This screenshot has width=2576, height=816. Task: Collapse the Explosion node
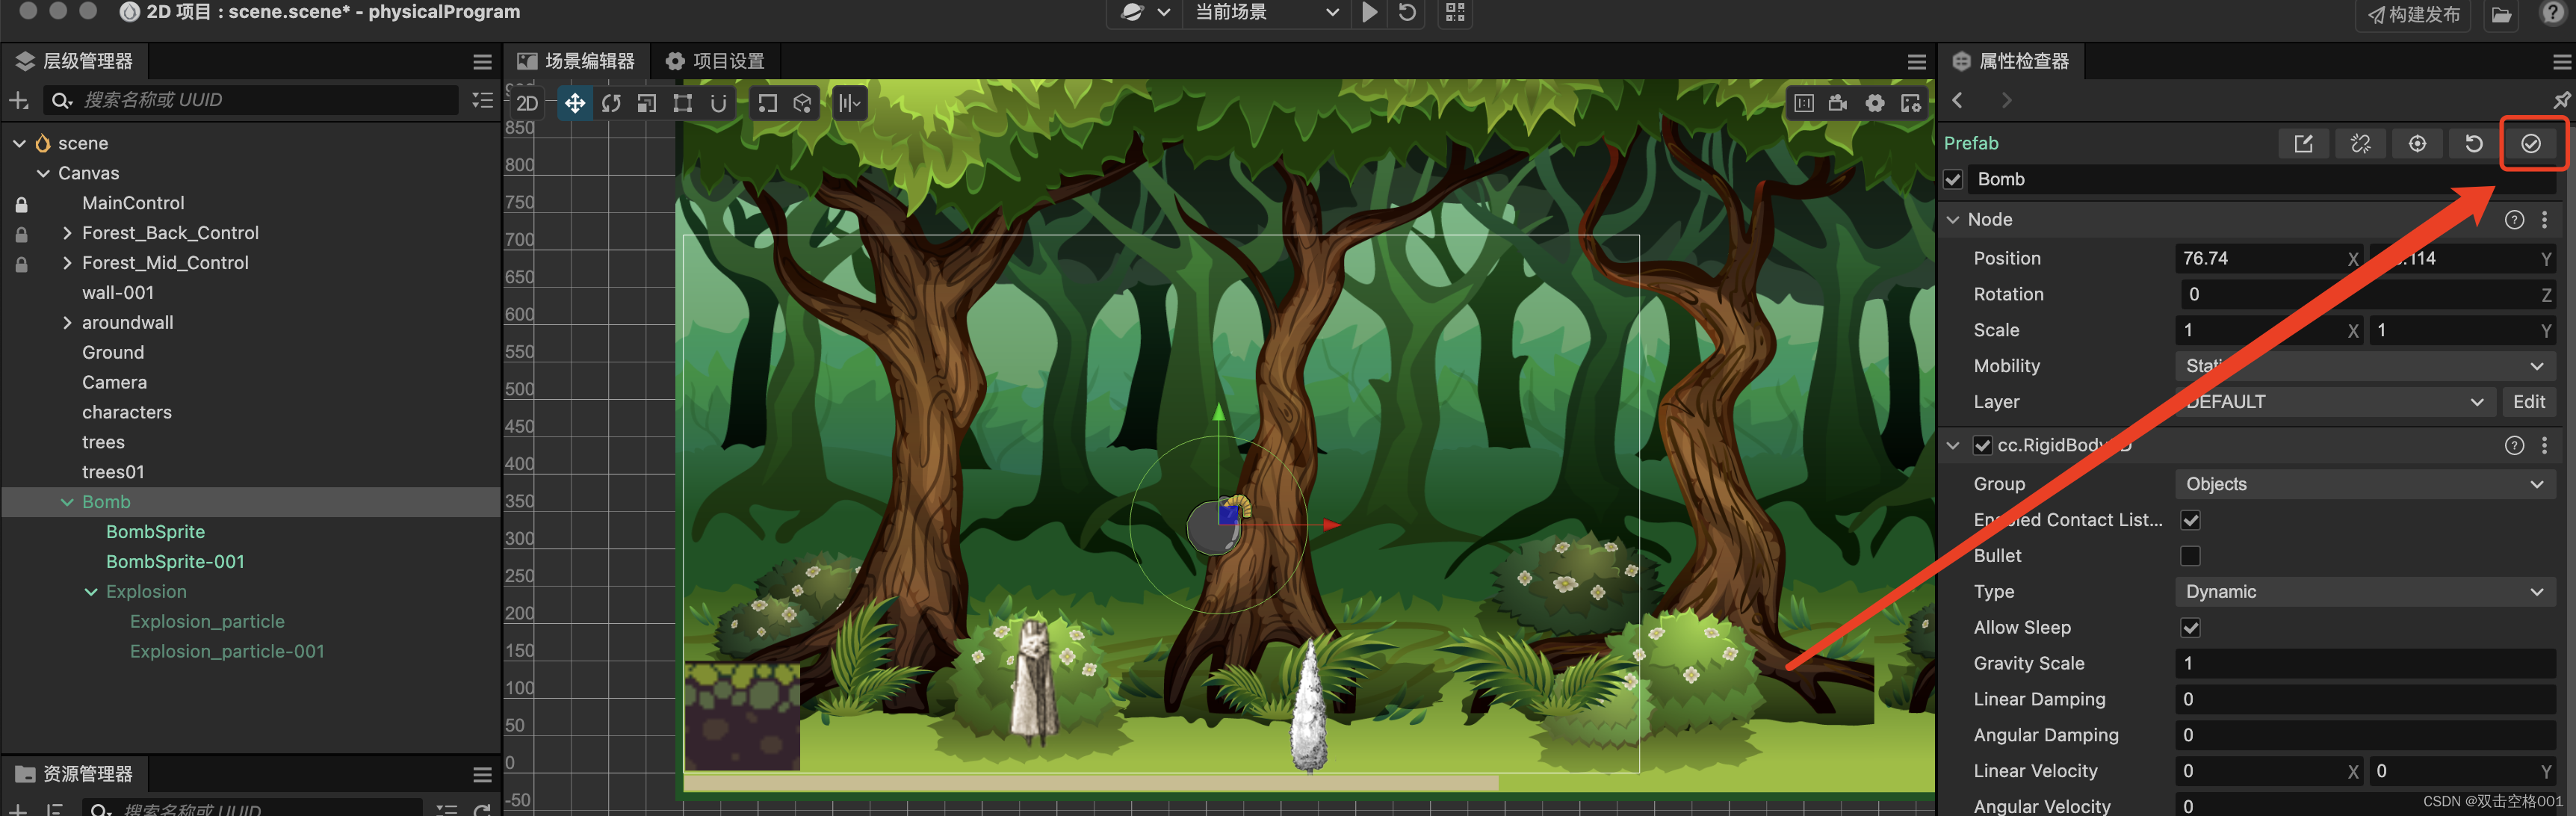pos(91,592)
